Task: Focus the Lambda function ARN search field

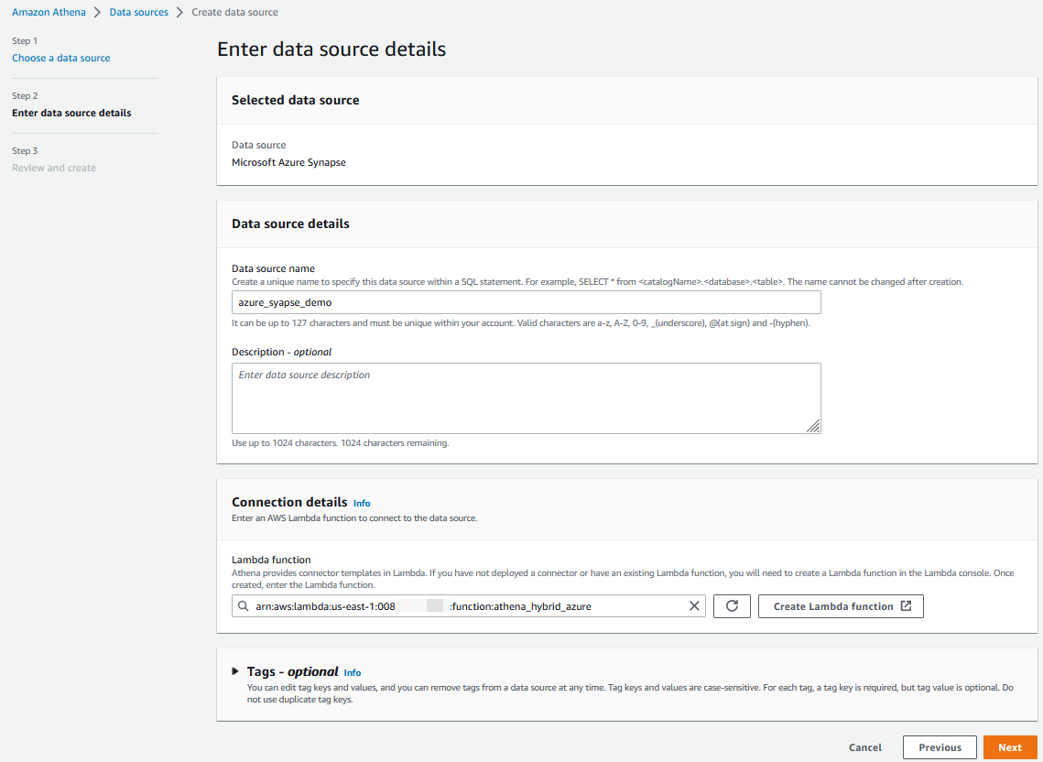Action: tap(468, 606)
